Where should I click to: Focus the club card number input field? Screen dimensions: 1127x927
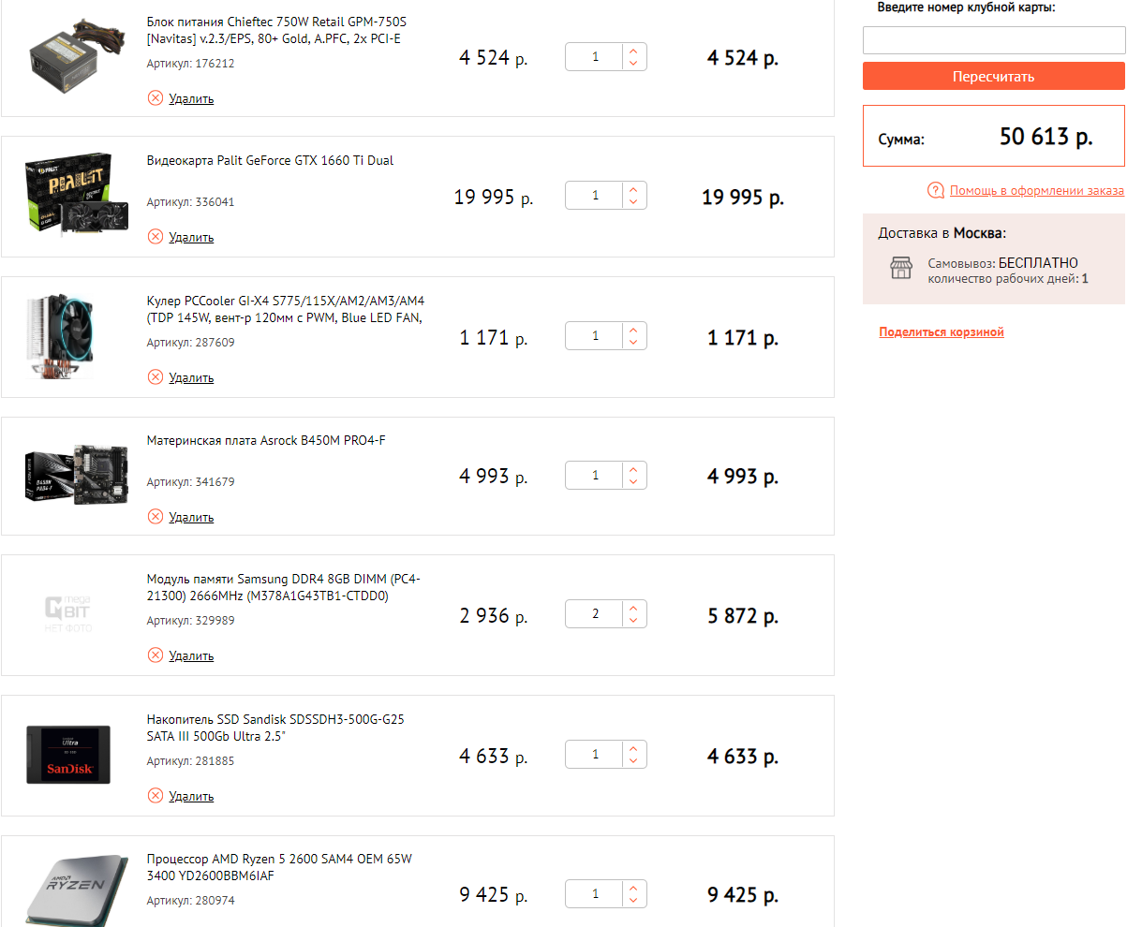point(993,40)
